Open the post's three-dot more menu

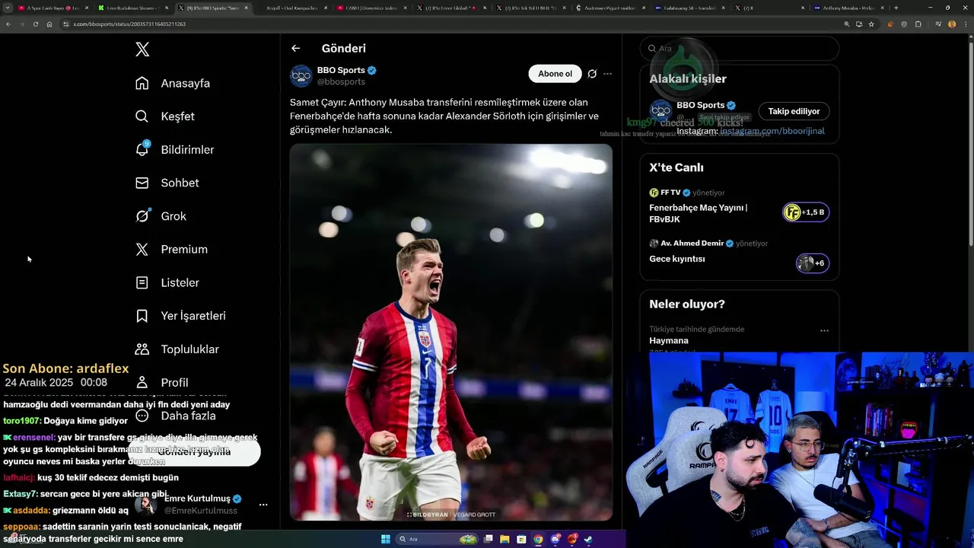(607, 74)
